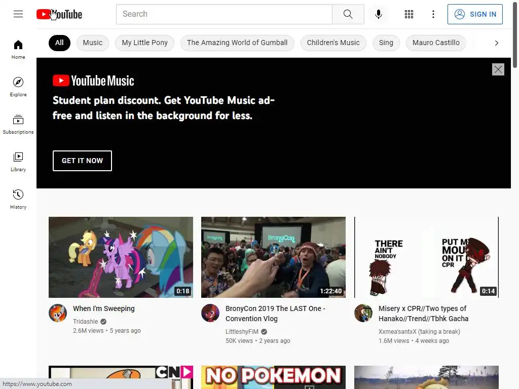This screenshot has height=389, width=519.
Task: Open the hamburger guide menu
Action: click(x=18, y=14)
